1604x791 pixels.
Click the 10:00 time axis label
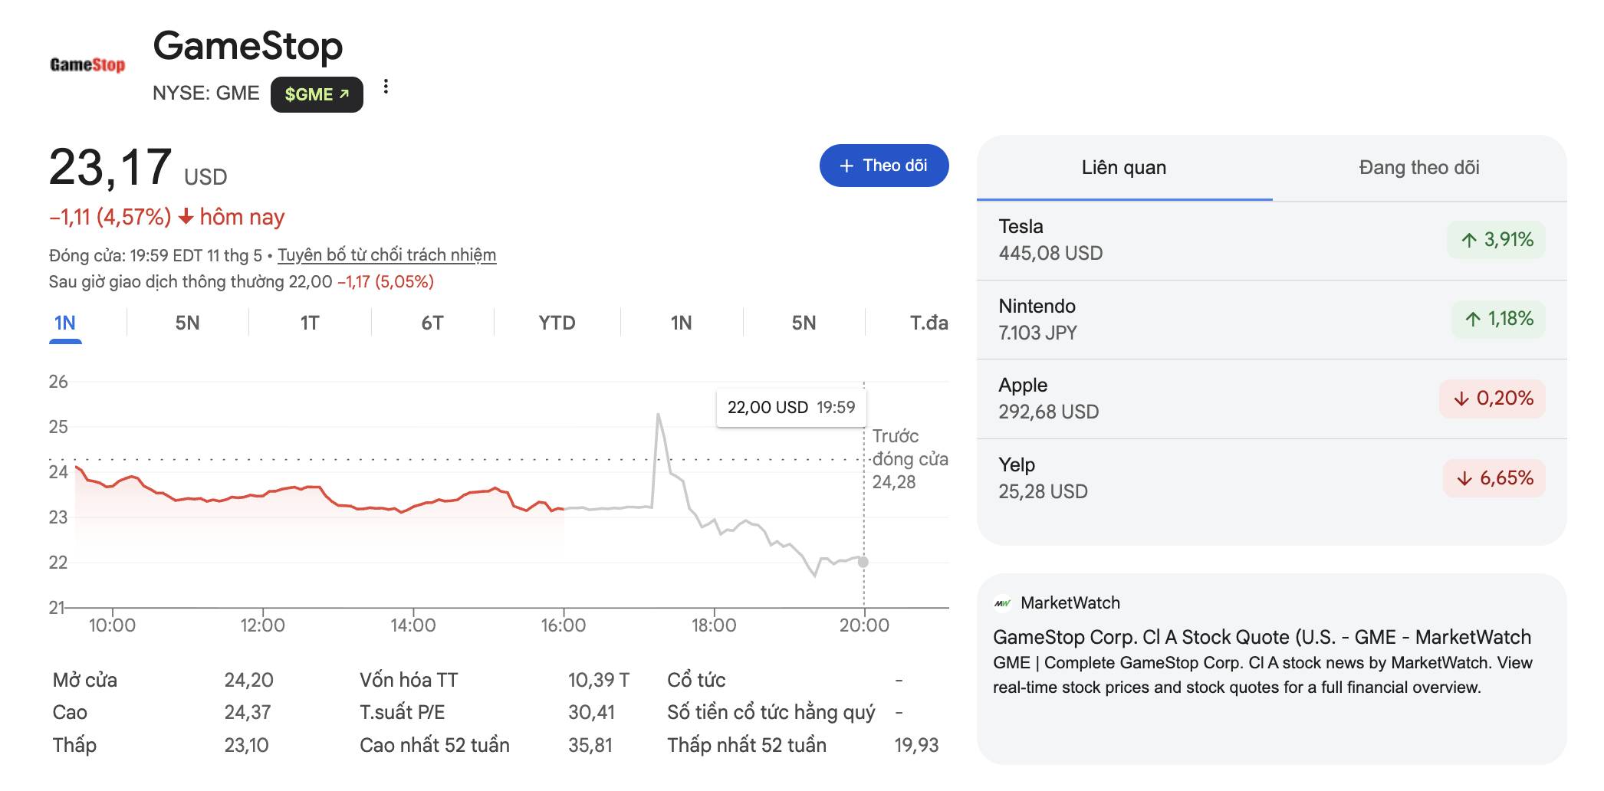point(112,625)
